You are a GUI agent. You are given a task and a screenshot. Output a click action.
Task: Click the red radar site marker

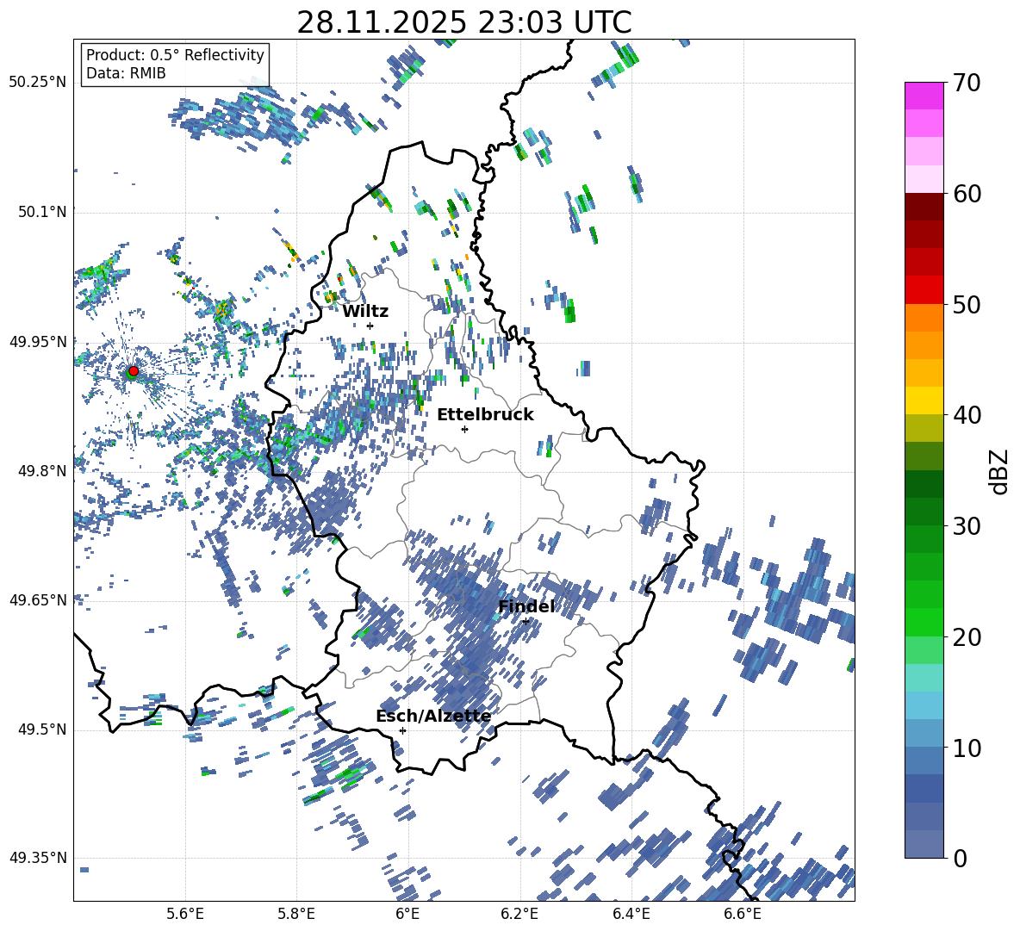[133, 371]
